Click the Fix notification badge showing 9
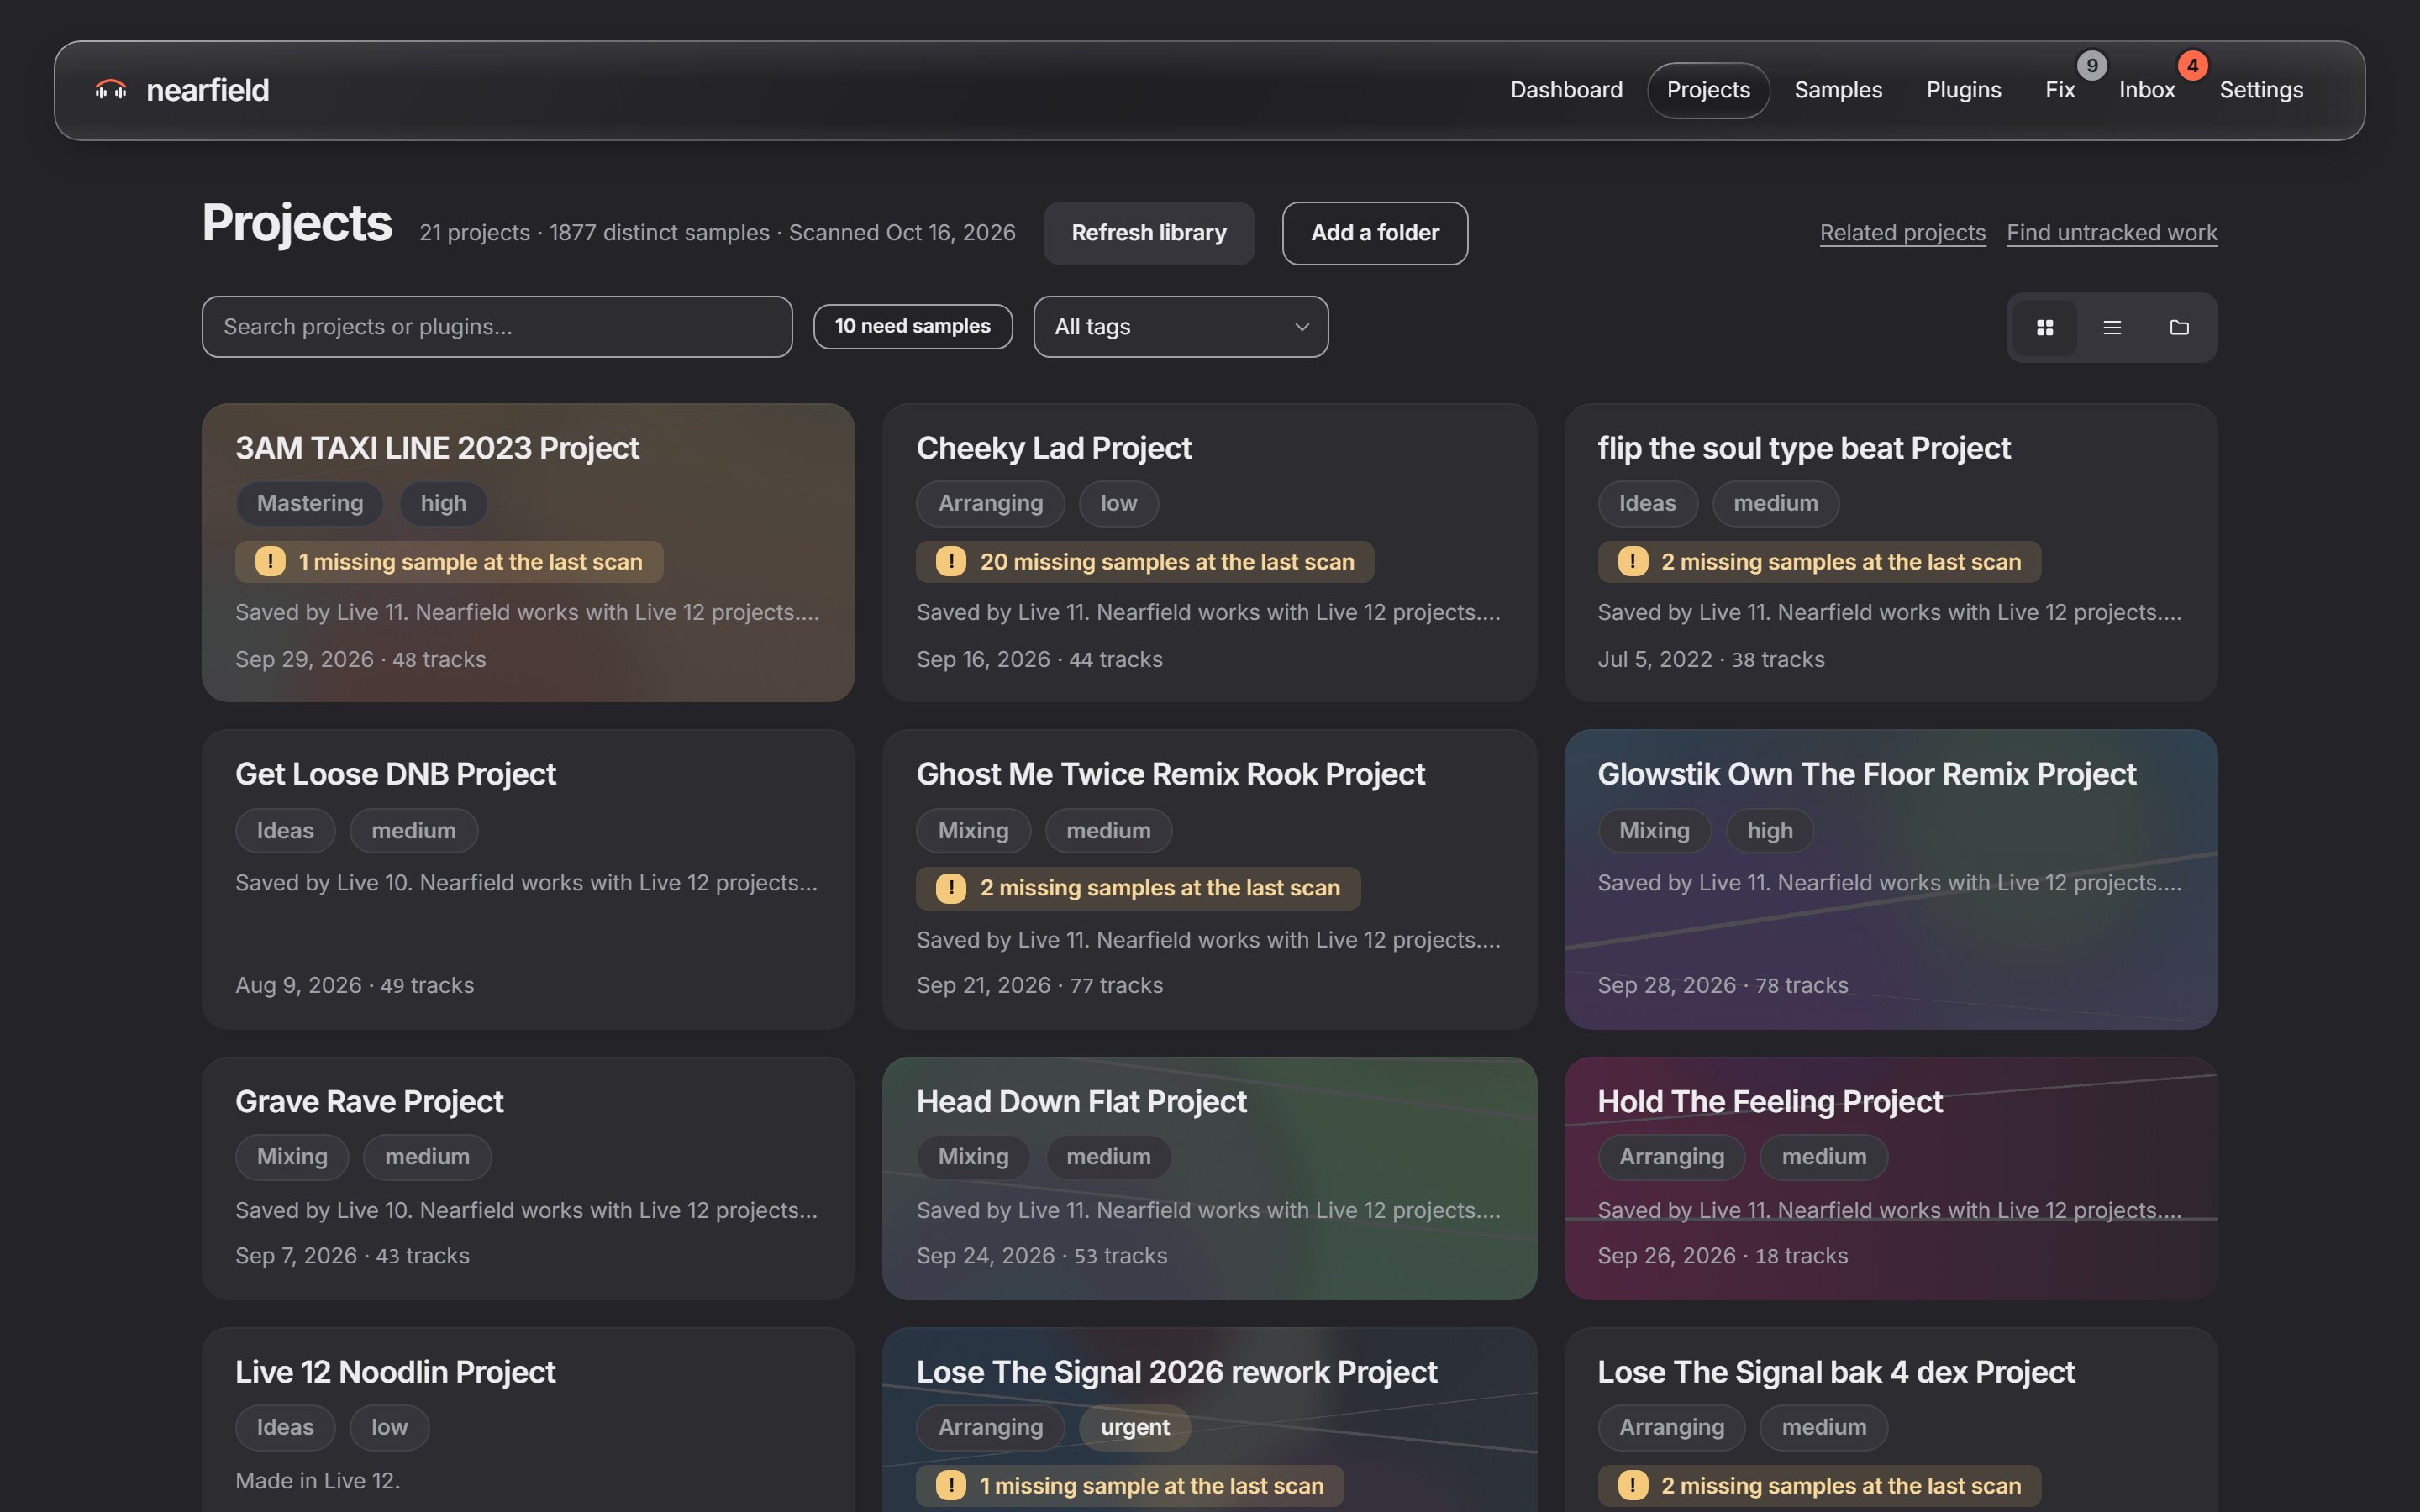2420x1512 pixels. click(2091, 66)
